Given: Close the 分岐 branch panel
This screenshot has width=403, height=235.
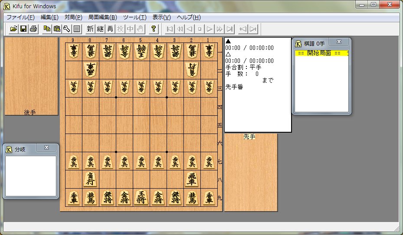Looking at the screenshot, I should click(46, 148).
